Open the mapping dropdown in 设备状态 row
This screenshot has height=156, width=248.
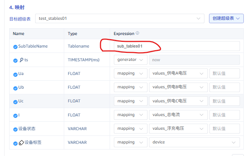click(x=130, y=128)
